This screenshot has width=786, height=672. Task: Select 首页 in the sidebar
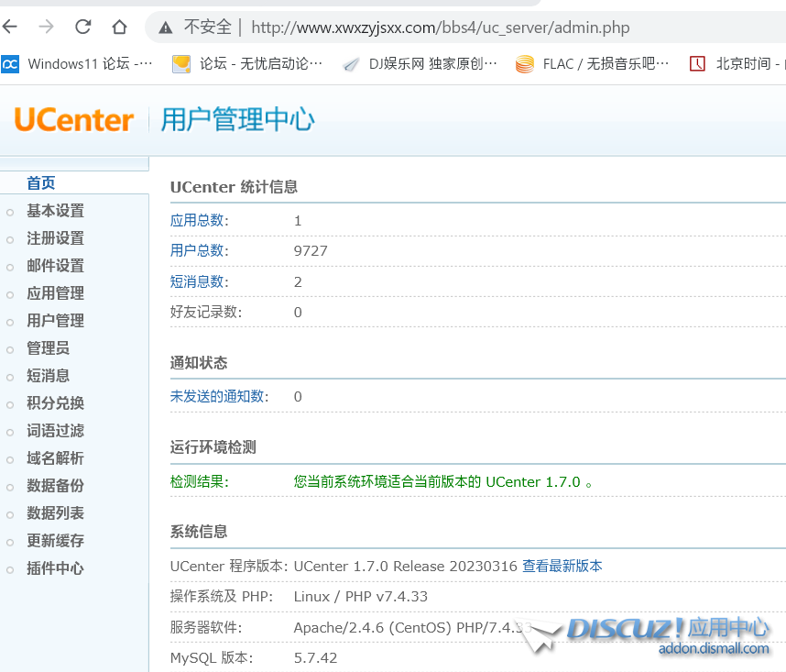point(41,183)
